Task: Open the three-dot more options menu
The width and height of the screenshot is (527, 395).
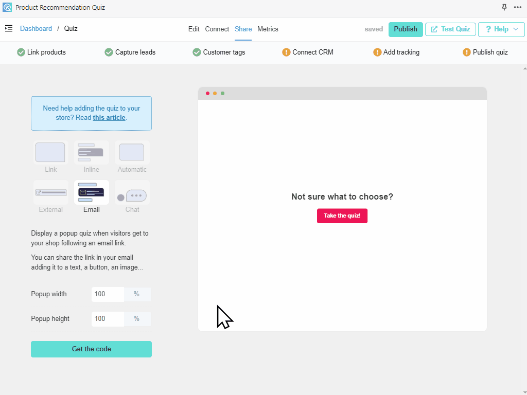Action: [x=518, y=7]
